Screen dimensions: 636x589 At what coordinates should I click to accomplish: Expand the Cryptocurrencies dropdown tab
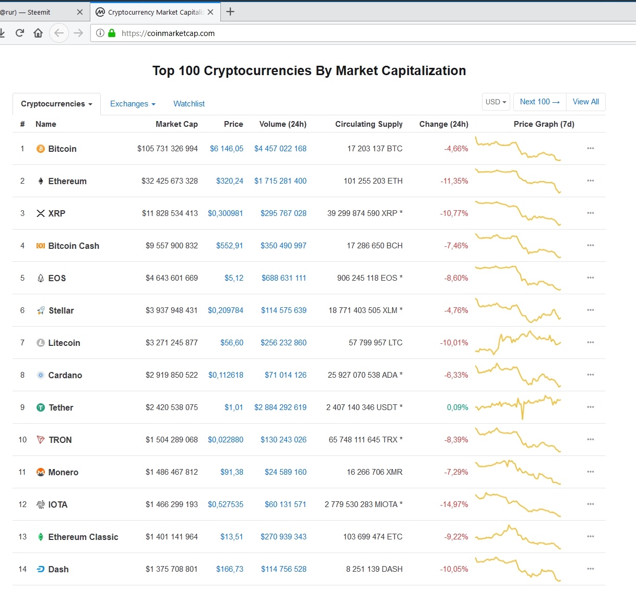pos(56,104)
